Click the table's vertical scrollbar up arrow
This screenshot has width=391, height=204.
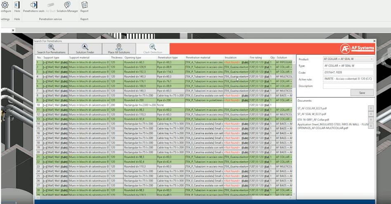pyautogui.click(x=294, y=62)
